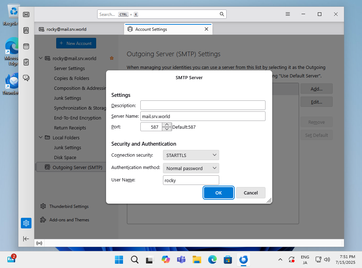362x268 pixels.
Task: Open the Tasks space
Action: pos(26,62)
